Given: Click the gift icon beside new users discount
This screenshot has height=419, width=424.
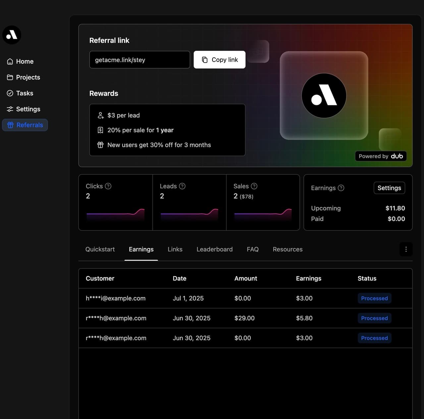Looking at the screenshot, I should [100, 145].
